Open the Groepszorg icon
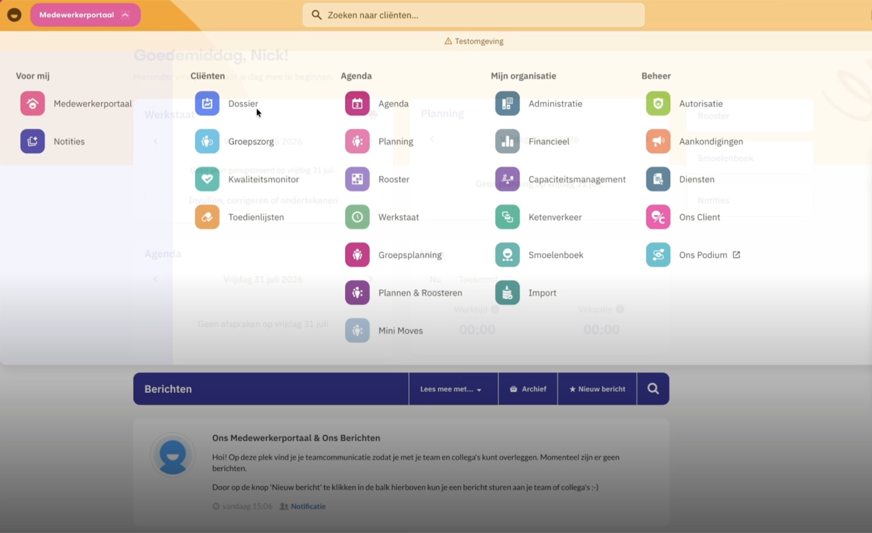Viewport: 872px width, 533px height. pos(207,141)
